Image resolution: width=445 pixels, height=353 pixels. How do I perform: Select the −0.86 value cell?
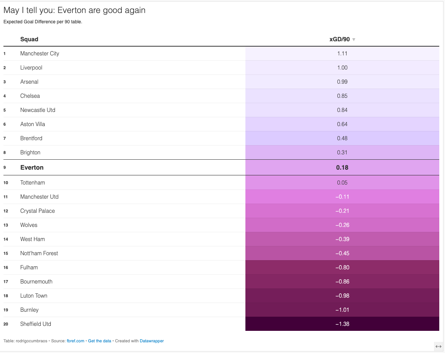[x=342, y=282]
